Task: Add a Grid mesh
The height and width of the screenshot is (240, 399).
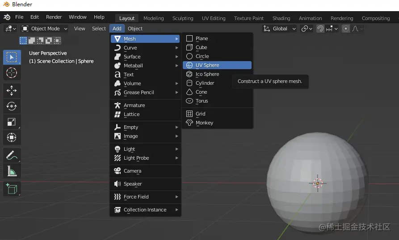Action: [217, 114]
